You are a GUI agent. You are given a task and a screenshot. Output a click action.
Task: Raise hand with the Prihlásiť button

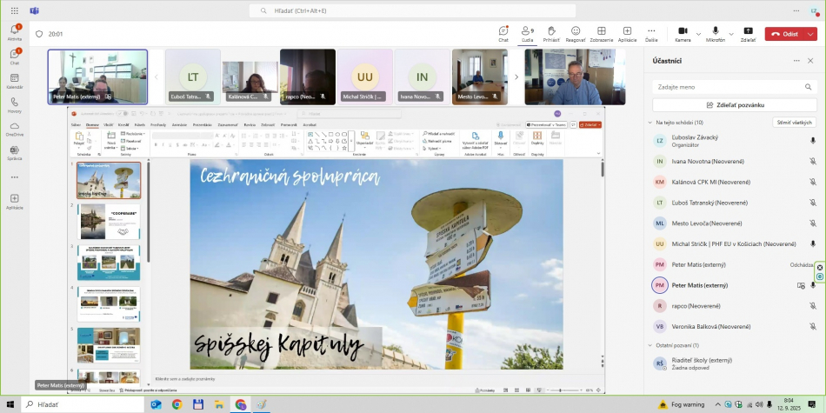tap(551, 33)
